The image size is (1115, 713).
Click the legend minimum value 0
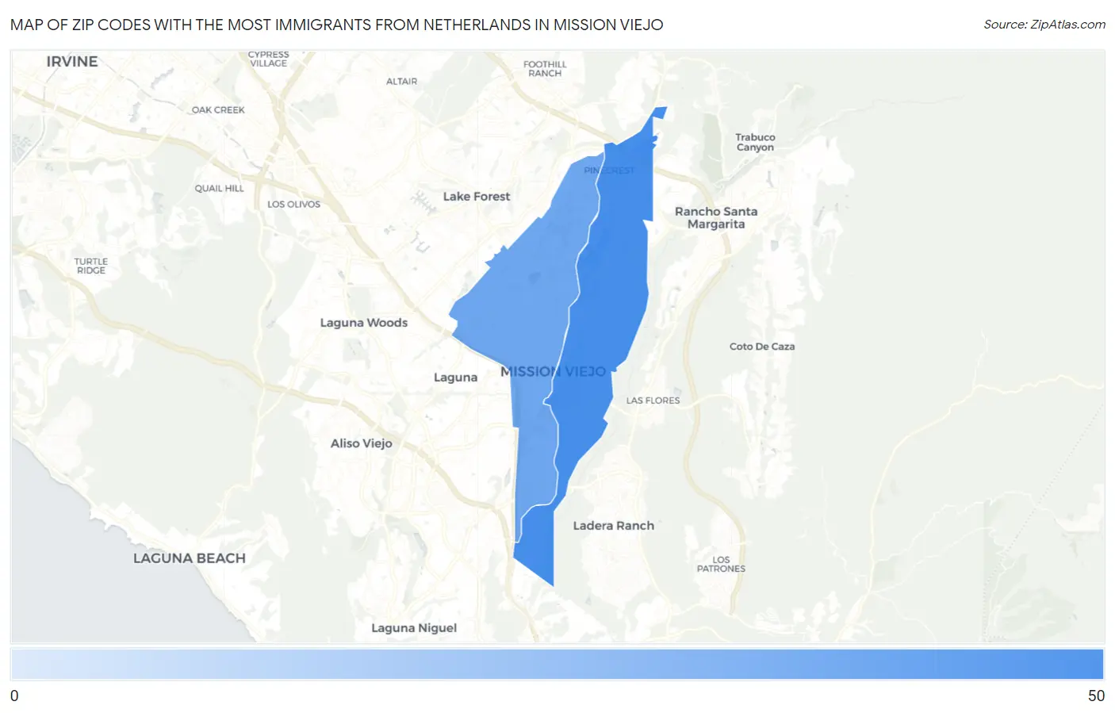pos(14,696)
